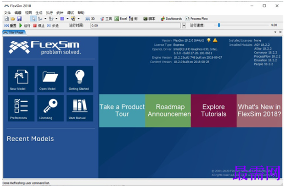Click the new model toolbar icon
The height and width of the screenshot is (189, 290).
pyautogui.click(x=7, y=19)
